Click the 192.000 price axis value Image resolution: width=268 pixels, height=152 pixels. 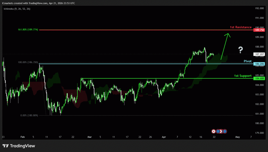(x=259, y=8)
